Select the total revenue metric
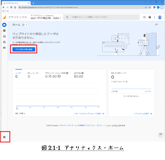165x160 pixels. 79,75
